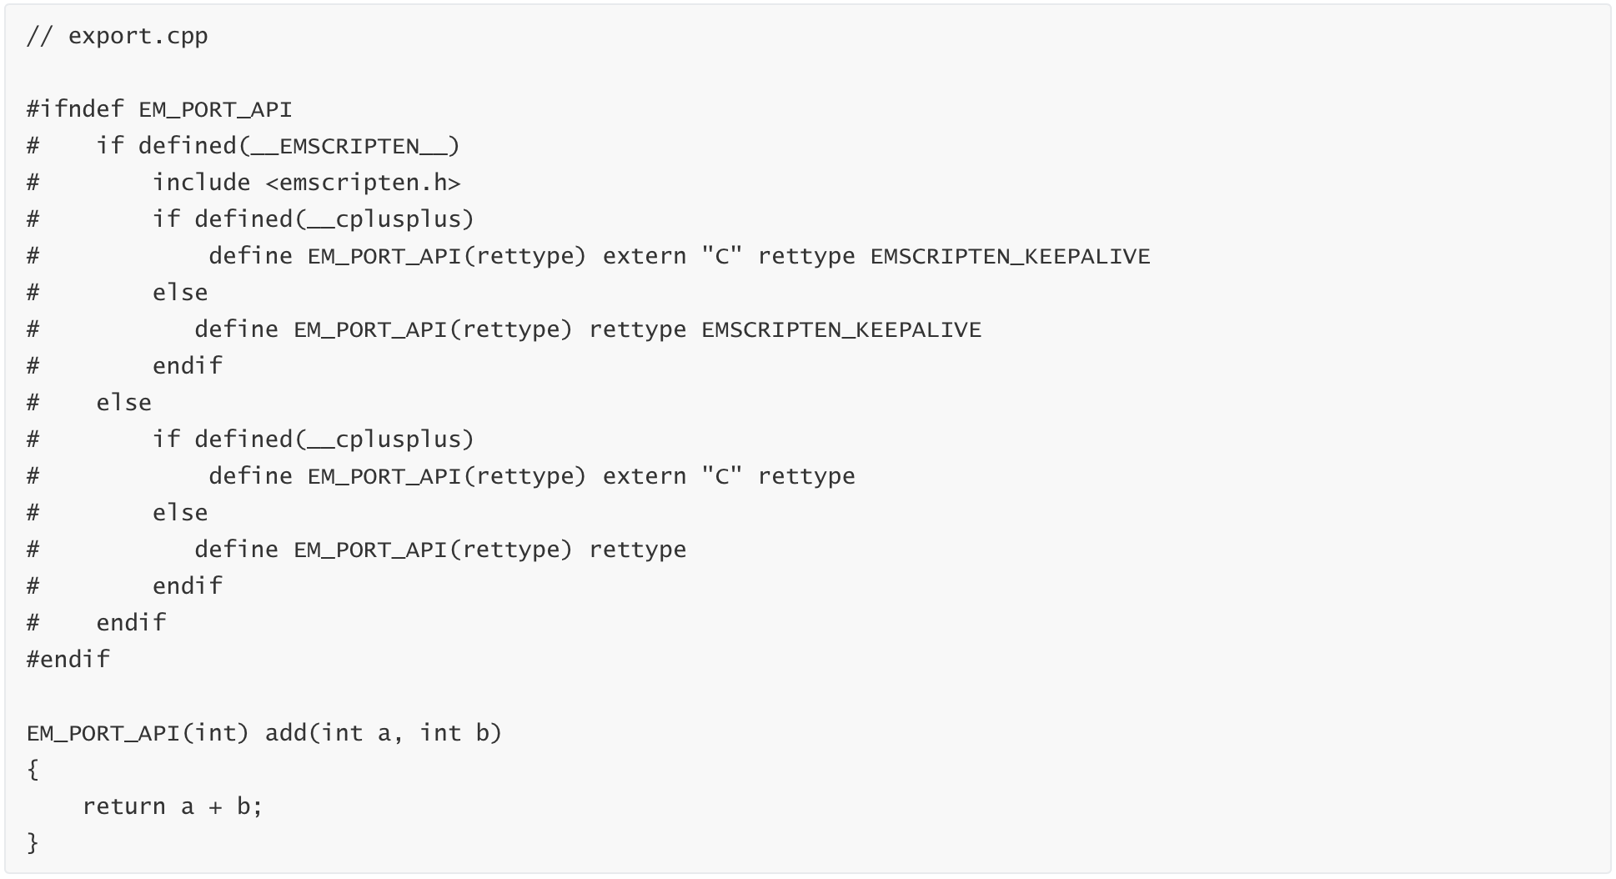
Task: Click 'EM_PORT_API(int)' before add function
Action: click(138, 733)
